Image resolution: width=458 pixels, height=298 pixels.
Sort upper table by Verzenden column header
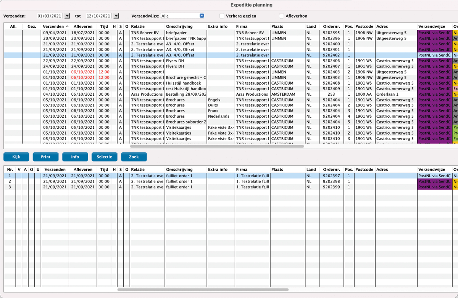[55, 27]
